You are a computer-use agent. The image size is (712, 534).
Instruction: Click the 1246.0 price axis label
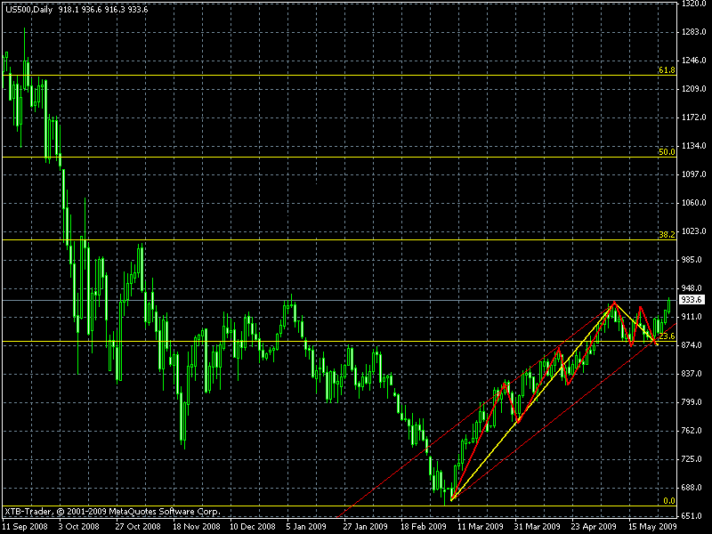point(694,61)
